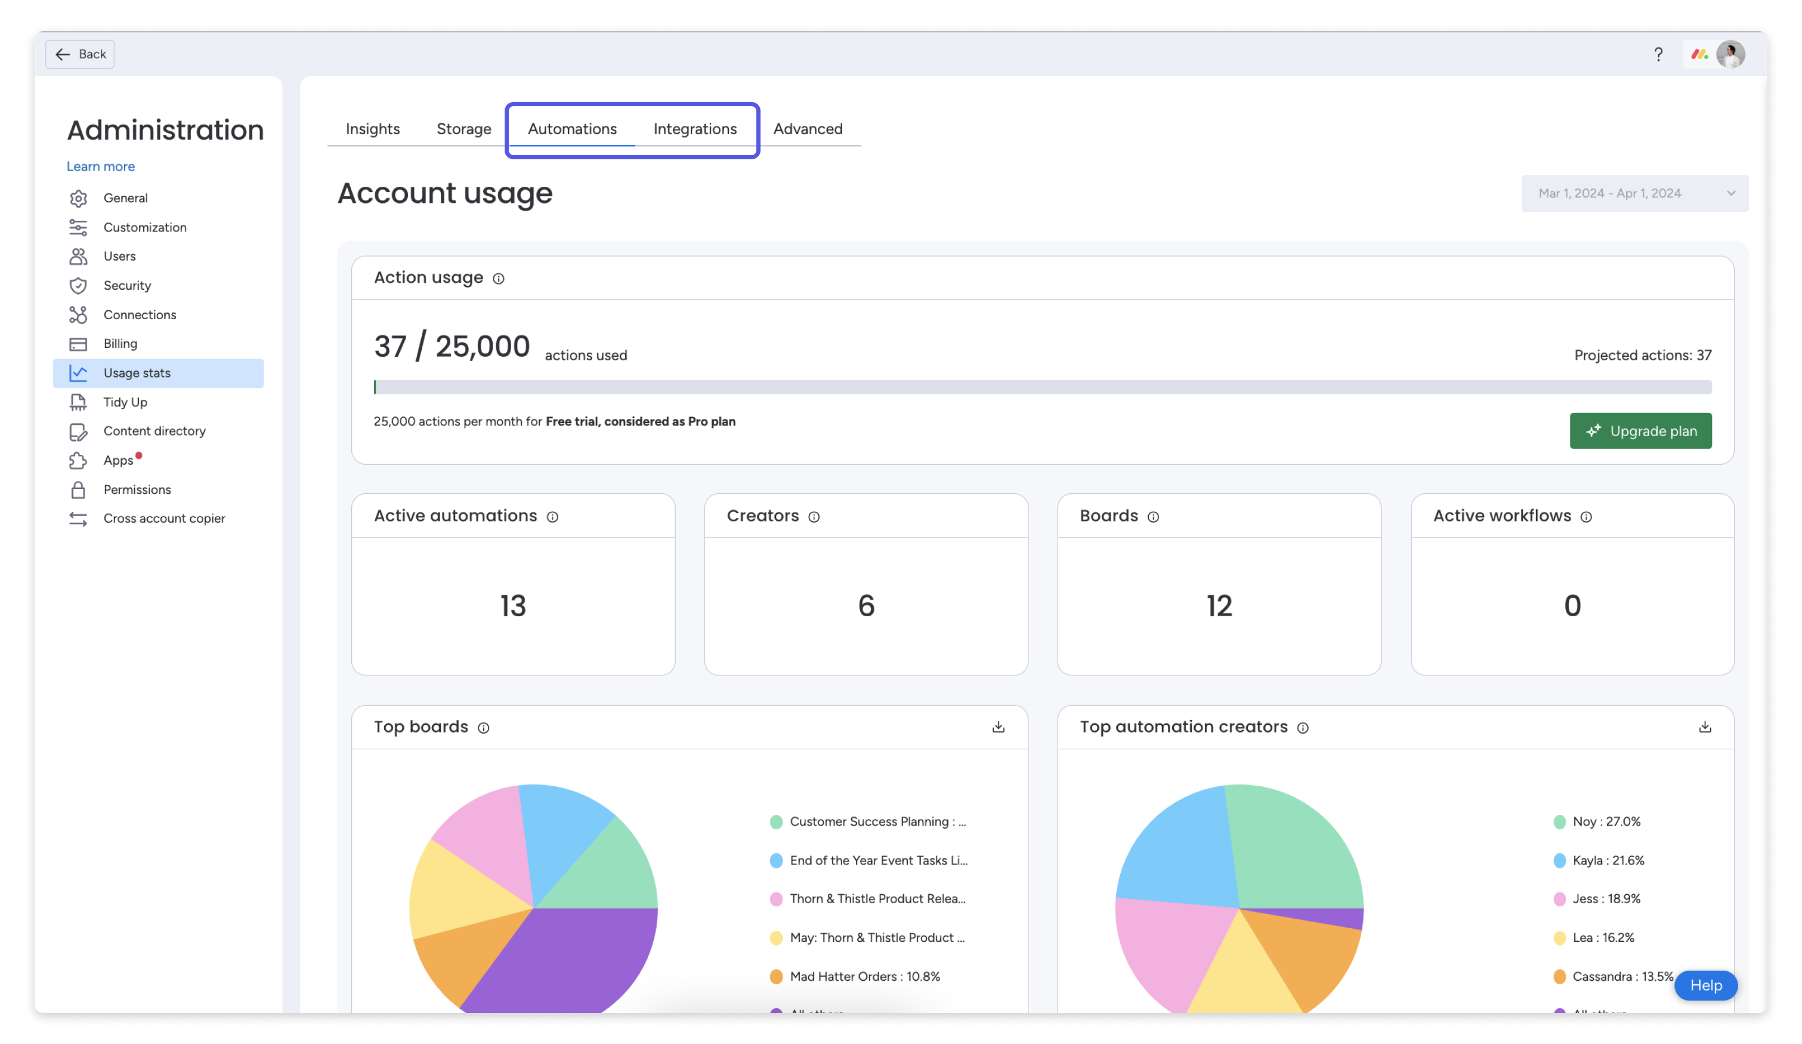
Task: Open the Connections section
Action: point(140,314)
